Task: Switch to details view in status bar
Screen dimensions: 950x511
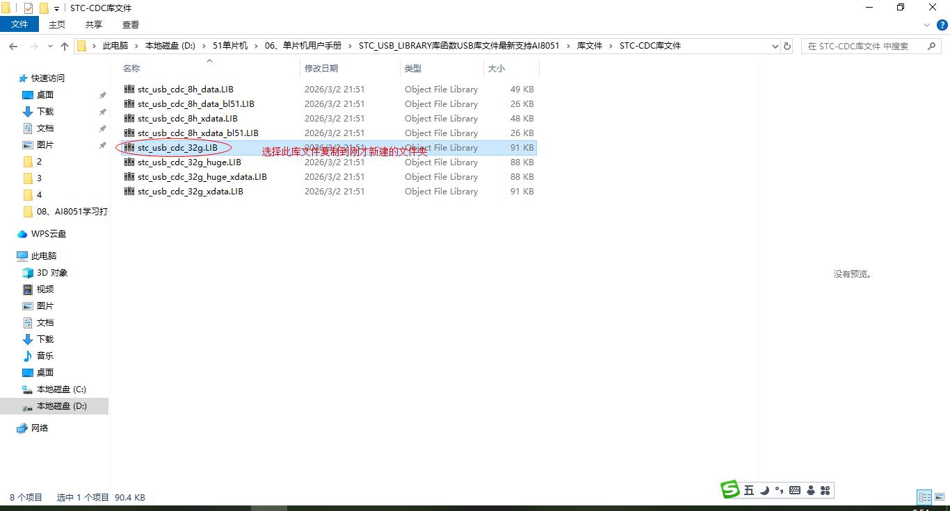Action: pyautogui.click(x=924, y=497)
